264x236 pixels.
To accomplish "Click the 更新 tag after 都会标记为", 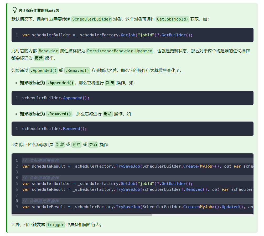I will 39,58.
